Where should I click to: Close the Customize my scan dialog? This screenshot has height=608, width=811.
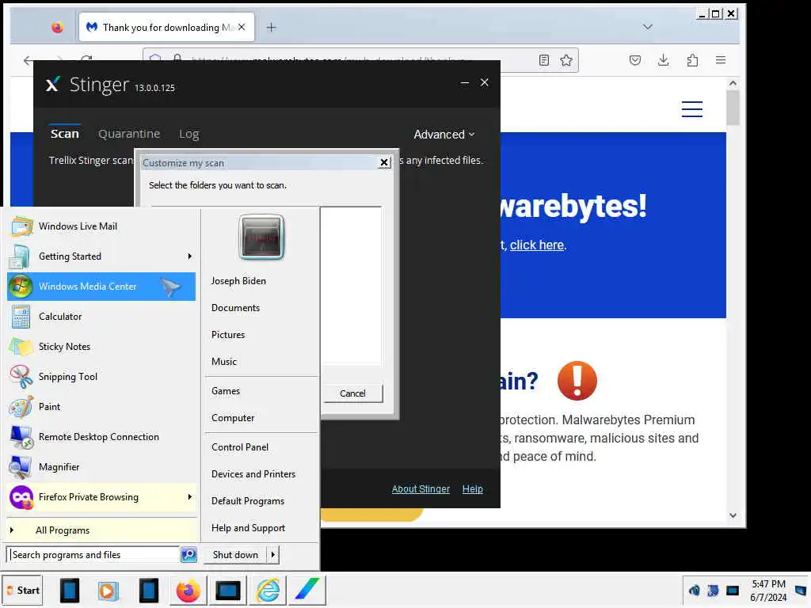click(x=384, y=162)
